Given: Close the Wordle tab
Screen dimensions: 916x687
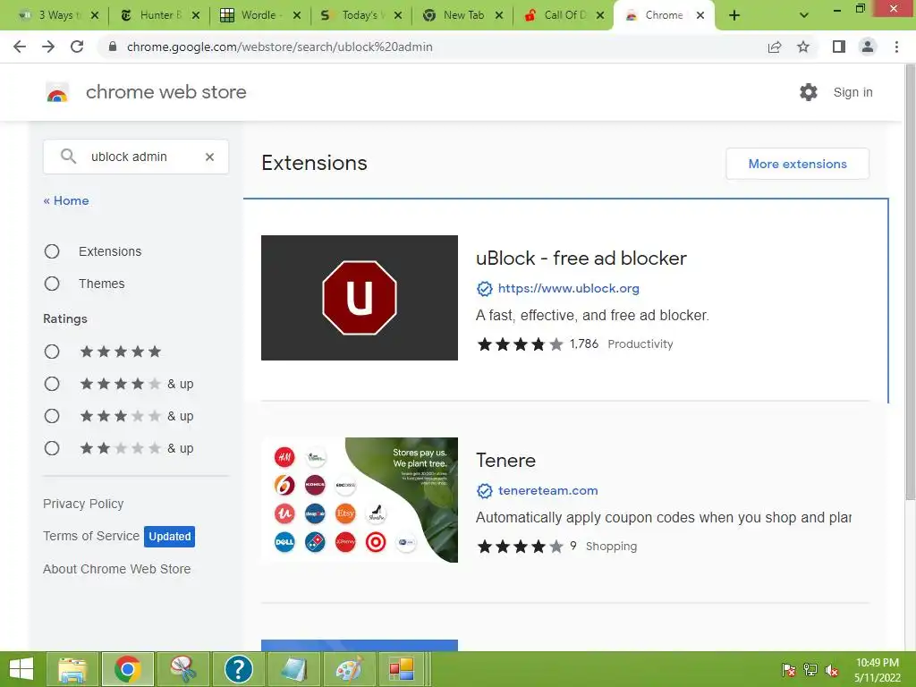Looking at the screenshot, I should click(297, 16).
